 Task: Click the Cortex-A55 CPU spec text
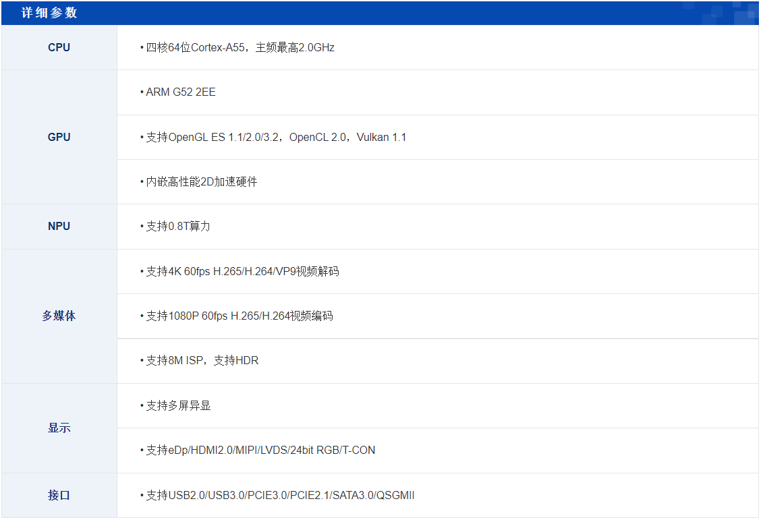(236, 47)
